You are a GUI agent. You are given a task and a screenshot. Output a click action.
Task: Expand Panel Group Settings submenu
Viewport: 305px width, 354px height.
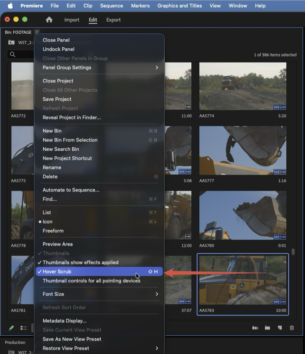pyautogui.click(x=99, y=68)
